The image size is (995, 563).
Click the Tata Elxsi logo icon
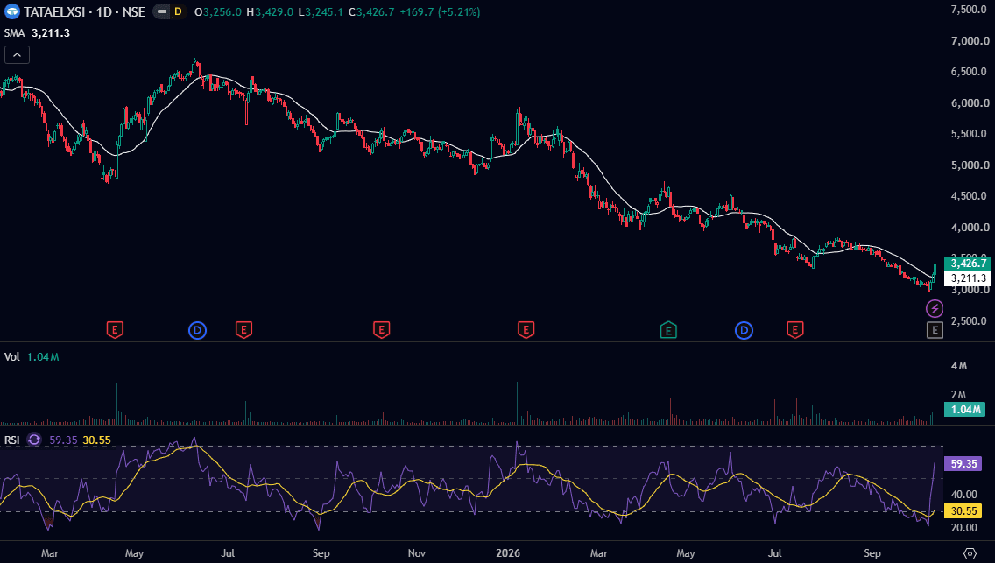pos(12,11)
